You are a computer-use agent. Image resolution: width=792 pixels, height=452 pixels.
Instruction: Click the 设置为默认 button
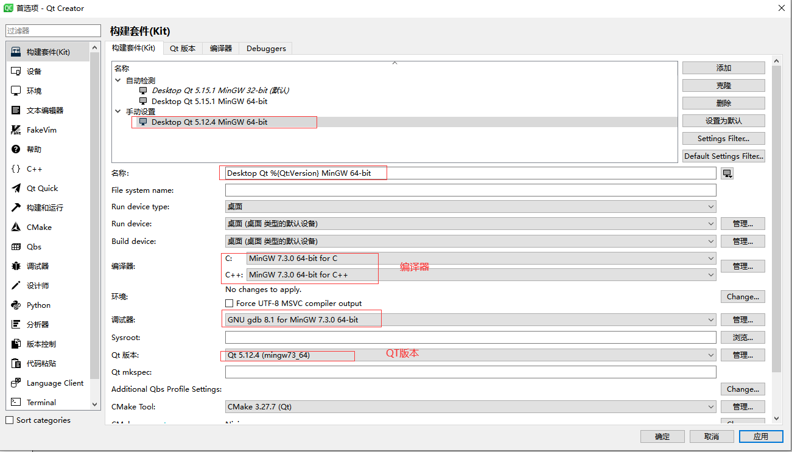click(x=724, y=121)
